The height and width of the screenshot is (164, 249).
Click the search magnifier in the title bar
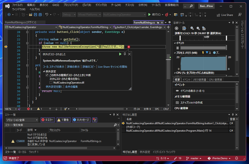(x=191, y=6)
